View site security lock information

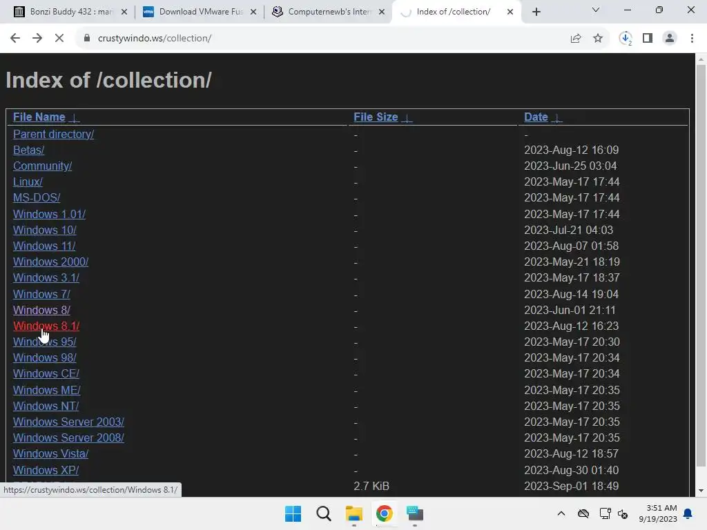click(x=86, y=39)
